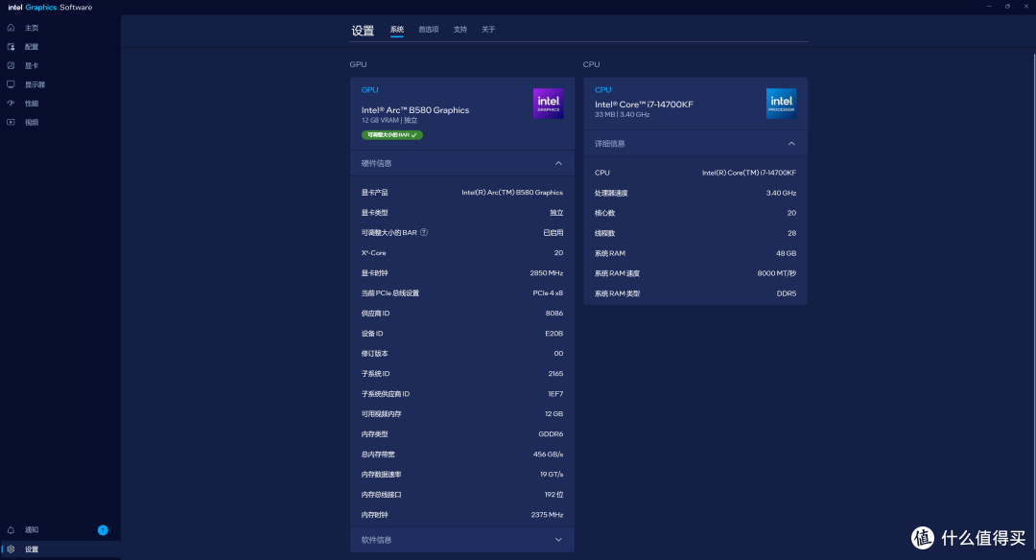Click the Intel Core i7-14700KF card title
This screenshot has width=1036, height=560.
tap(644, 105)
